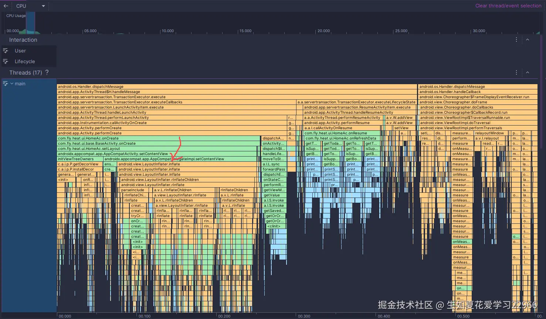The width and height of the screenshot is (546, 319).
Task: Select c.a.i.p.P.installDecor frame
Action: point(80,169)
